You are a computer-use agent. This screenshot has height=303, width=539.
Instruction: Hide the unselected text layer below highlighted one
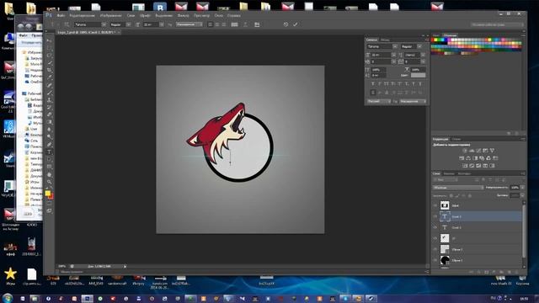(x=435, y=227)
